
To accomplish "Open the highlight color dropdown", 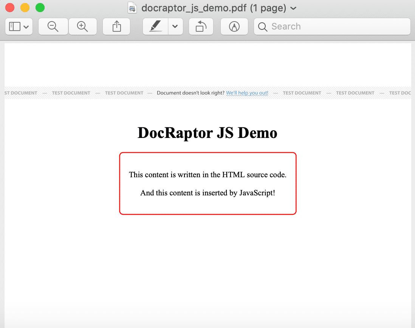I will [175, 26].
